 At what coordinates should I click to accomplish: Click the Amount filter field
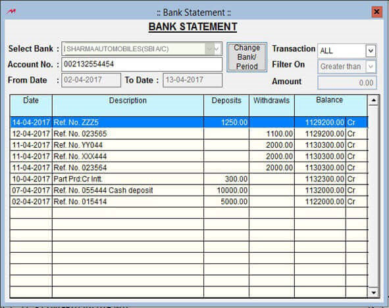[x=347, y=83]
